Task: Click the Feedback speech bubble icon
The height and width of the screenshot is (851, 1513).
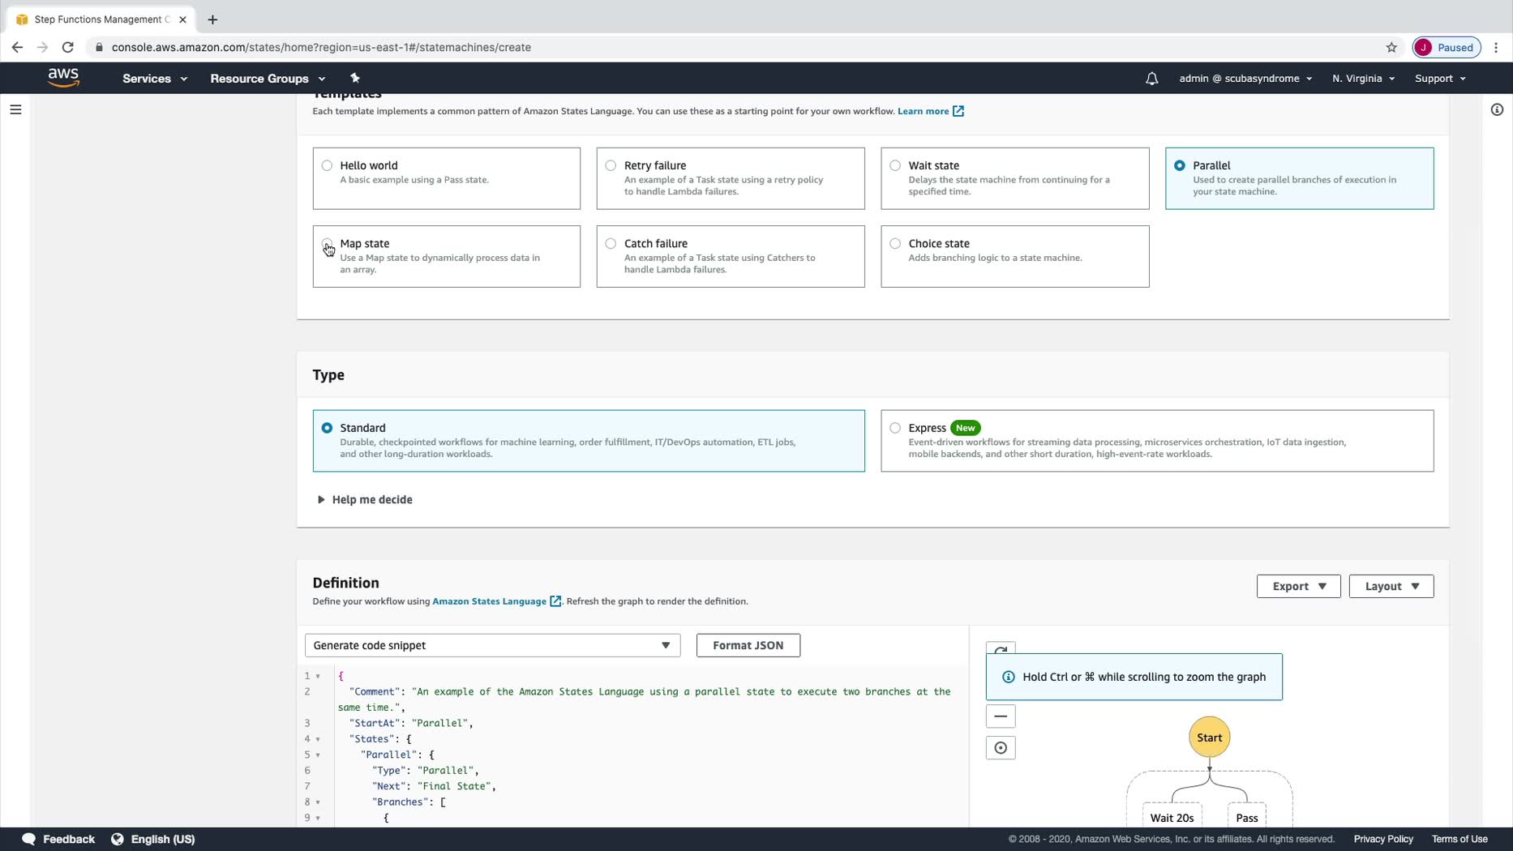Action: [28, 839]
